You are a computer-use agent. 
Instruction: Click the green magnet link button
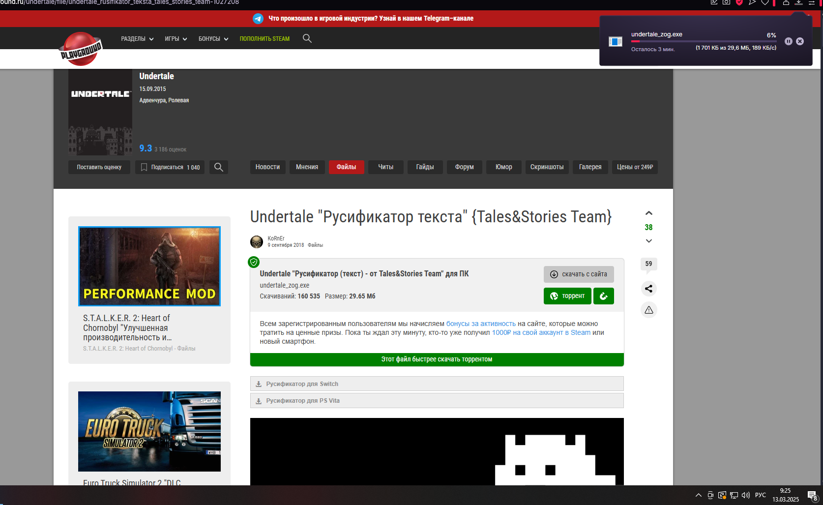click(x=604, y=296)
